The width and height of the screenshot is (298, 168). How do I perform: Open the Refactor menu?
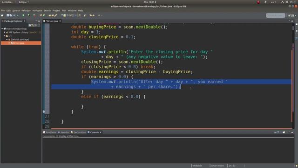(26, 10)
